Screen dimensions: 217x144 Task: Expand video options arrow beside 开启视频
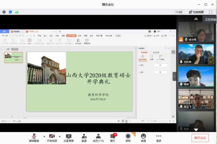60,136
